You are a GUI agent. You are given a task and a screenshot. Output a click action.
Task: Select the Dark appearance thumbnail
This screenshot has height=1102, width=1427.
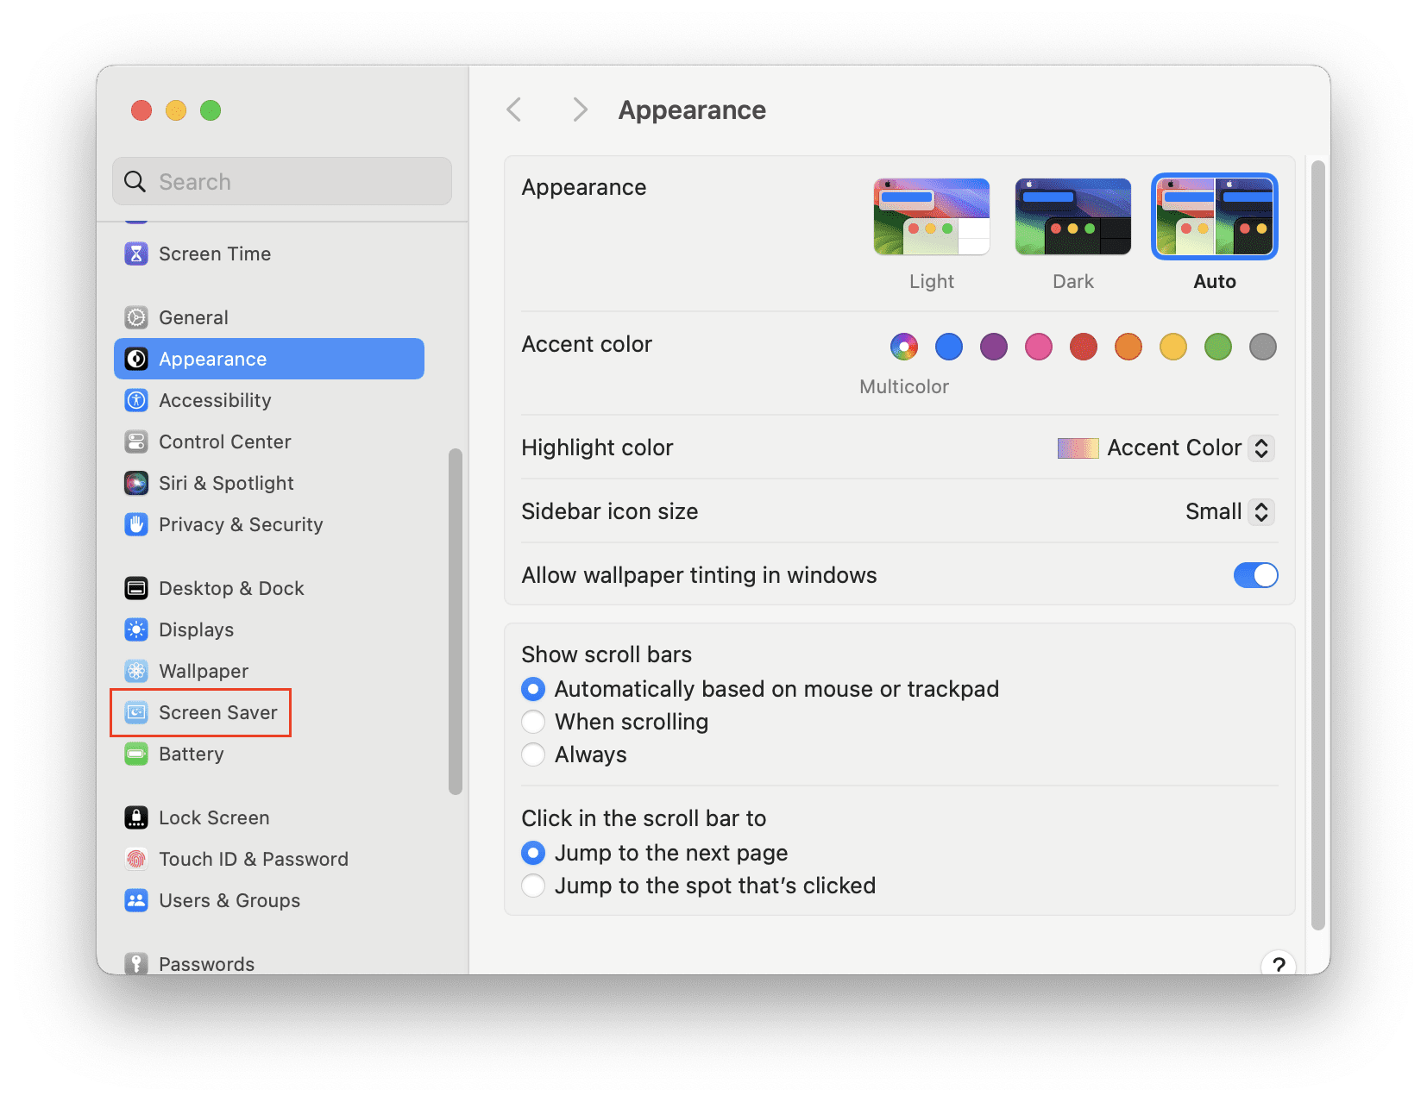[x=1073, y=216]
